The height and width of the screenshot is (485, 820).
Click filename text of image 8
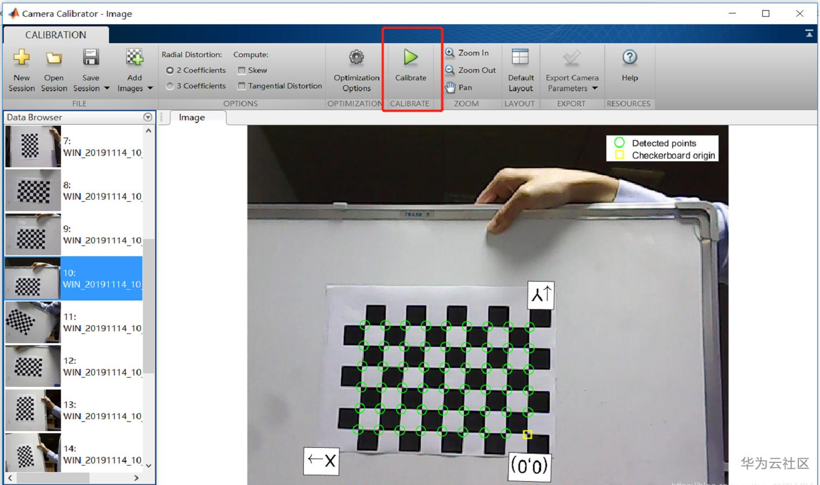pyautogui.click(x=102, y=196)
